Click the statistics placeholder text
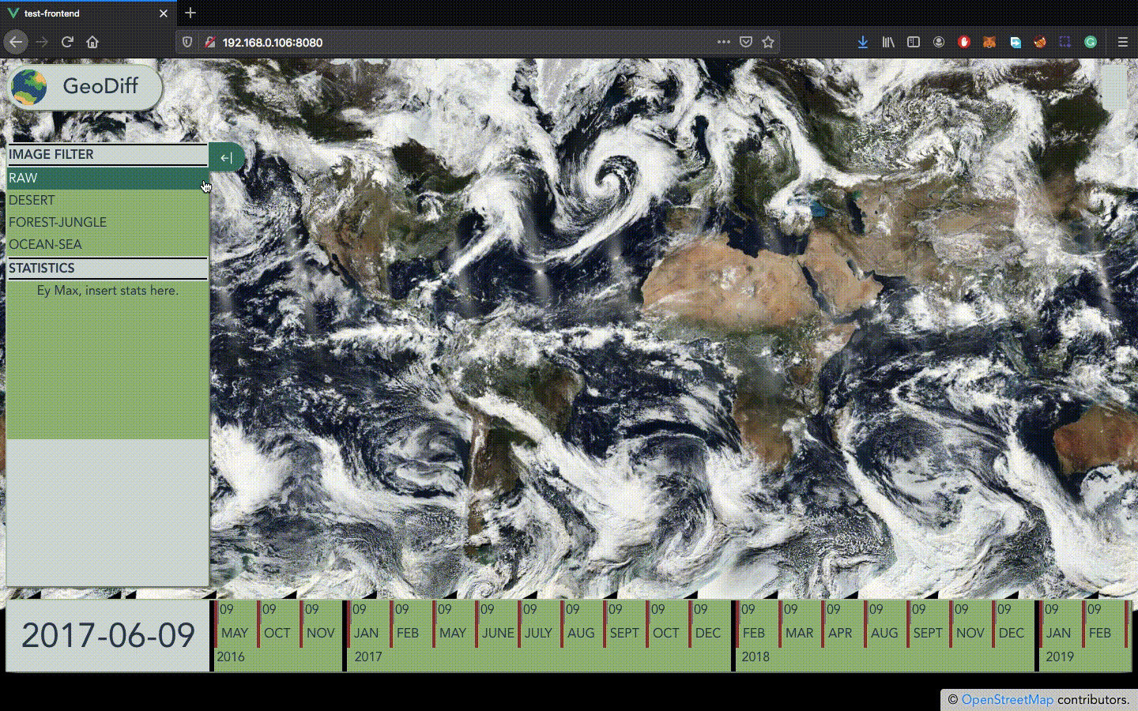This screenshot has height=711, width=1138. click(x=107, y=291)
